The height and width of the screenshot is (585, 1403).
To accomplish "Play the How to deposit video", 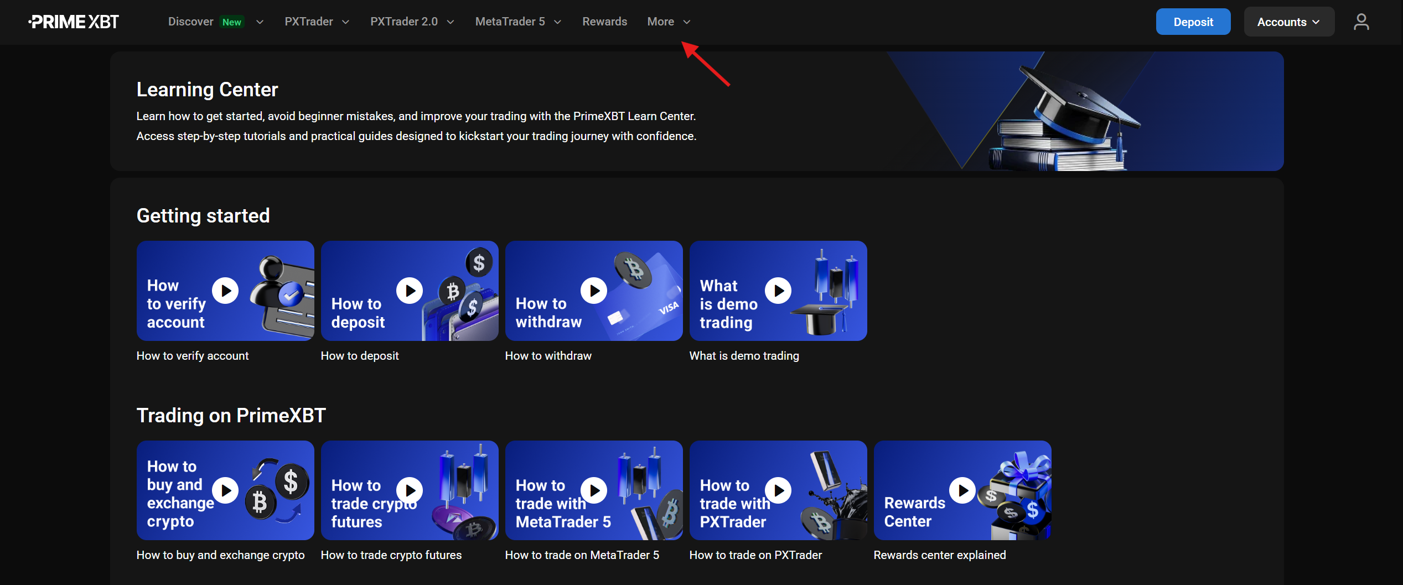I will click(x=410, y=291).
